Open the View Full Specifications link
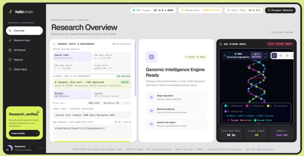Image resolution: width=304 pixels, height=156 pixels. pyautogui.click(x=259, y=150)
